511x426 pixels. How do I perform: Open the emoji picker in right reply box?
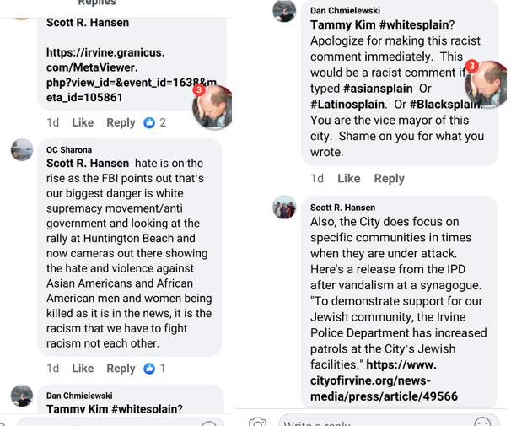[x=482, y=422]
